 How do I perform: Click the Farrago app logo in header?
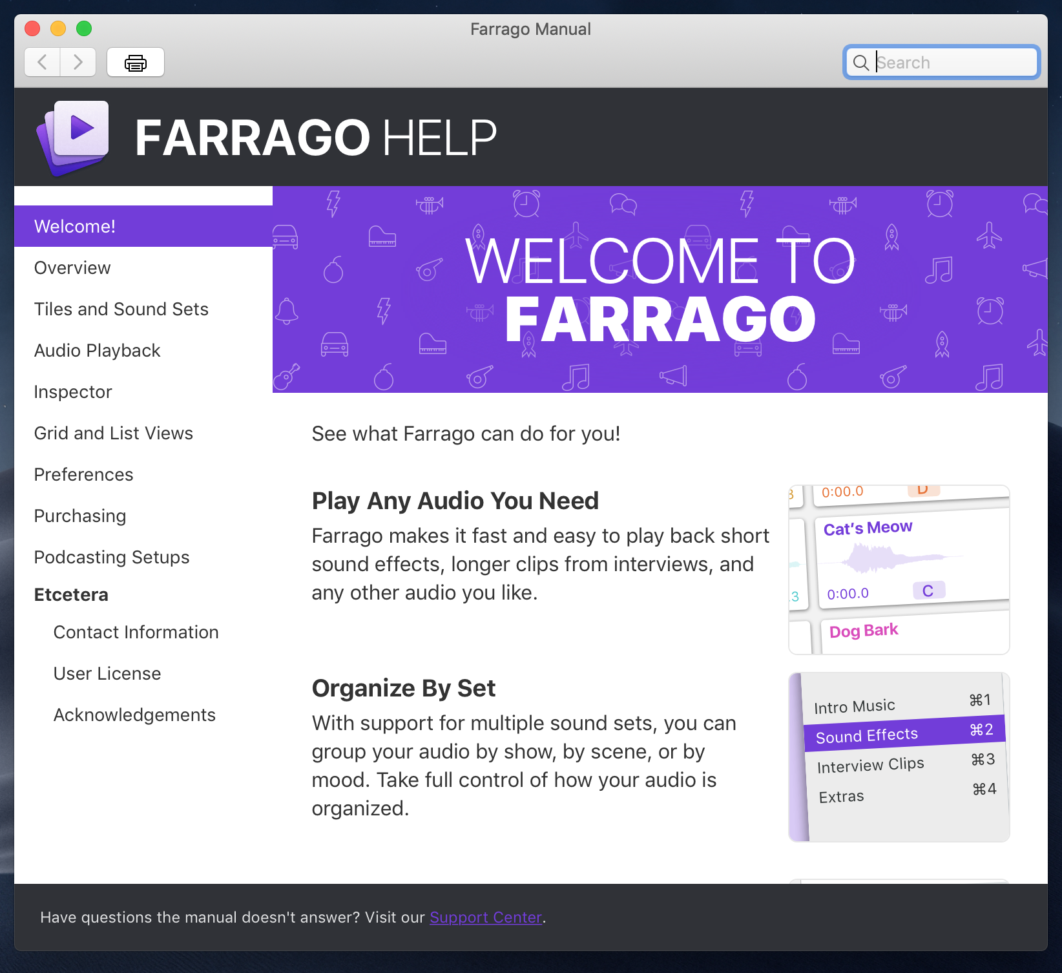pyautogui.click(x=73, y=138)
